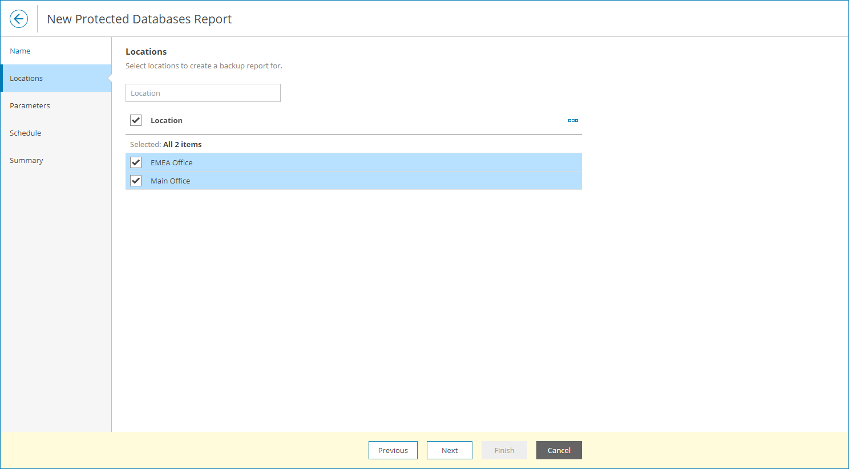This screenshot has height=469, width=849.
Task: Uncheck the Main Office checkbox
Action: pyautogui.click(x=136, y=181)
